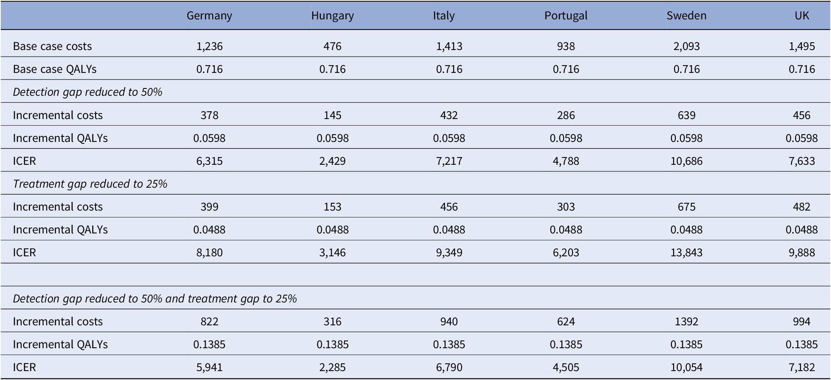Select Portugal's ICER value 4,505
Screen dimensions: 831x380
click(x=566, y=367)
